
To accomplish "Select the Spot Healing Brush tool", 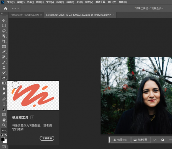I will (4, 57).
